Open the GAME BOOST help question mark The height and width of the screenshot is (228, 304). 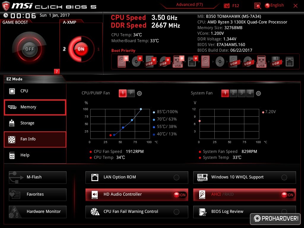coord(57,71)
